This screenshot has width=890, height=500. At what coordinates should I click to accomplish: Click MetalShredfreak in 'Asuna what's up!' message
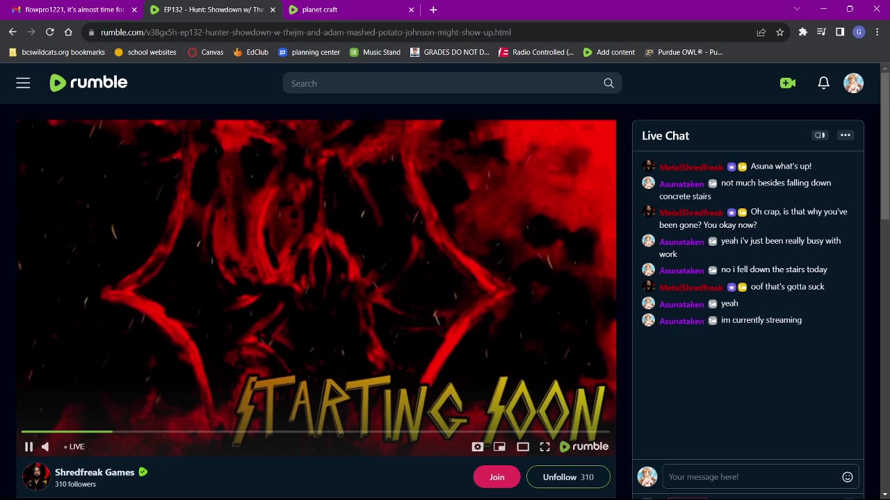pyautogui.click(x=691, y=167)
